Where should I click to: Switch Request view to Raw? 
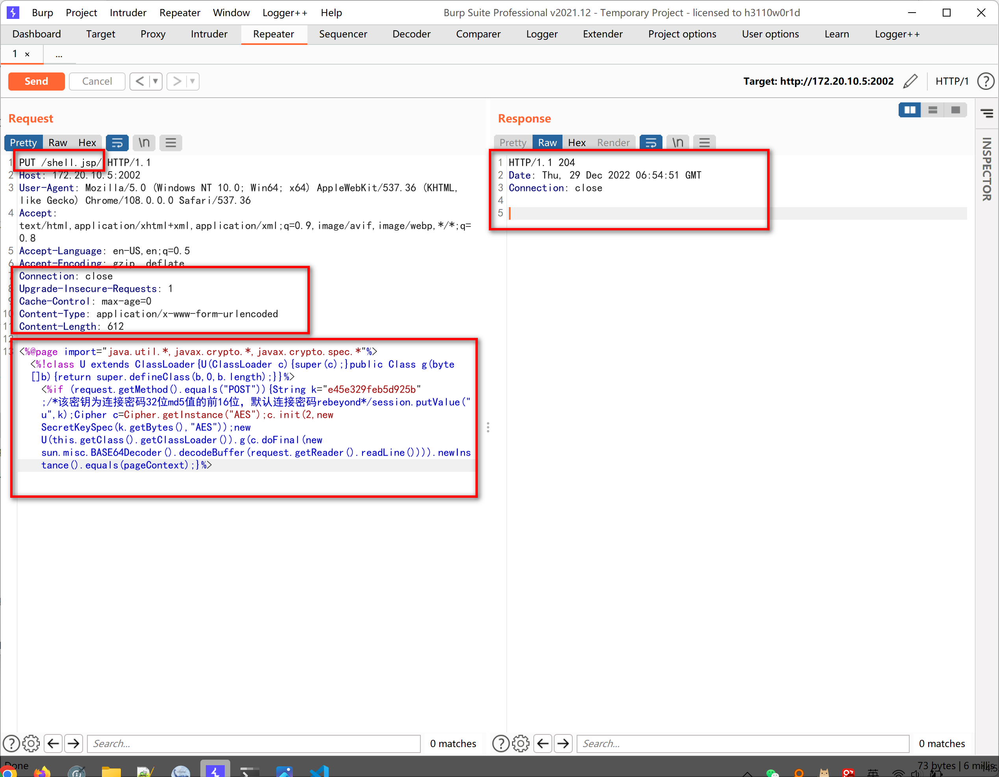(x=57, y=143)
